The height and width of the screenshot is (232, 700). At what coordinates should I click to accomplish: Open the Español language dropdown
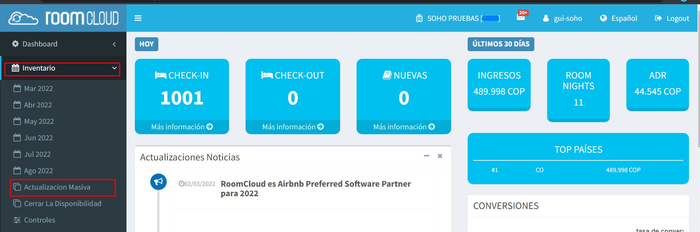click(x=624, y=18)
